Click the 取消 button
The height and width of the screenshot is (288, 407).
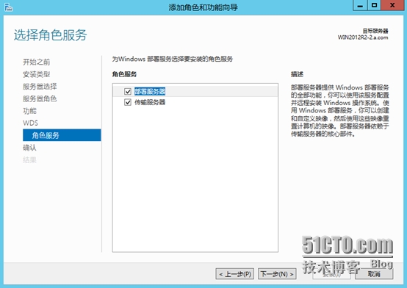(374, 274)
